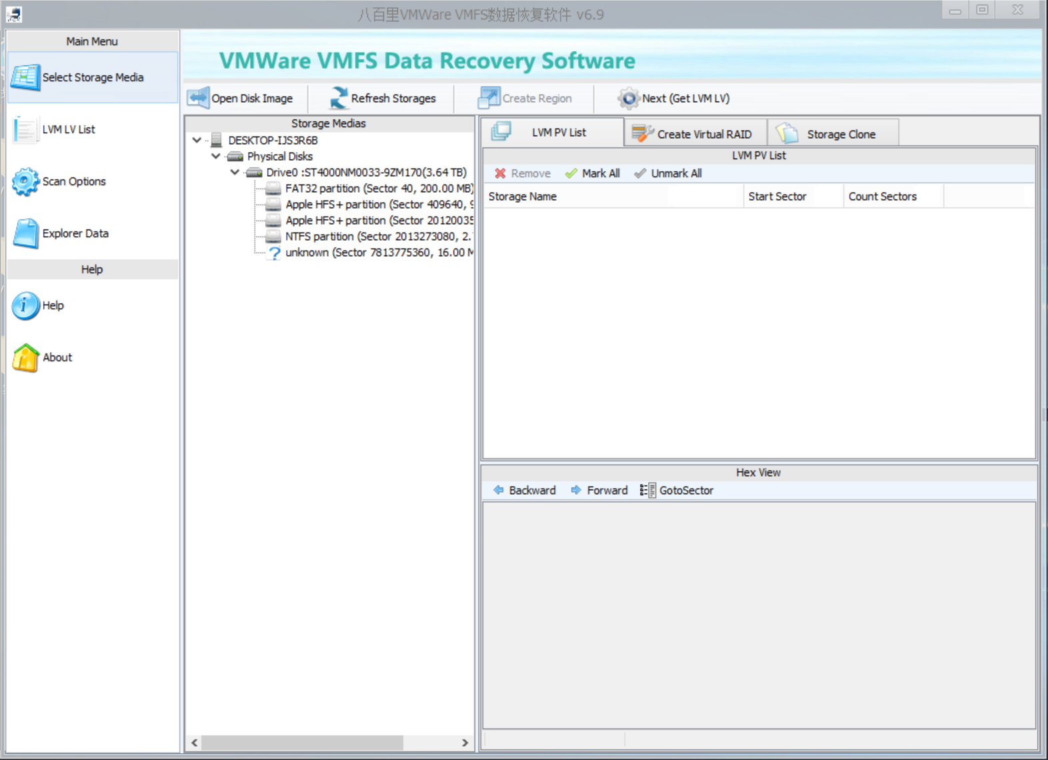Viewport: 1048px width, 760px height.
Task: Open the Help menu entry
Action: 93,305
